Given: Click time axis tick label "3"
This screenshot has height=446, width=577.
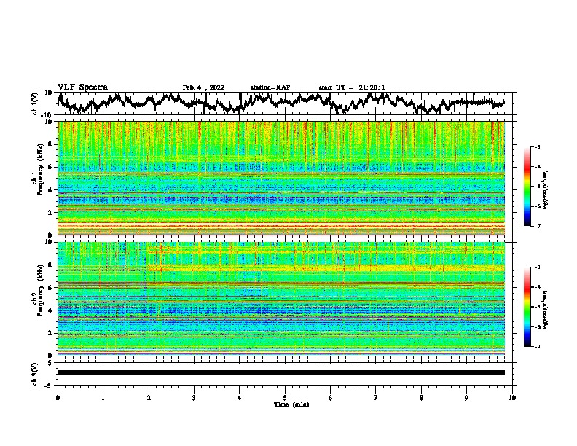Looking at the screenshot, I should (194, 398).
